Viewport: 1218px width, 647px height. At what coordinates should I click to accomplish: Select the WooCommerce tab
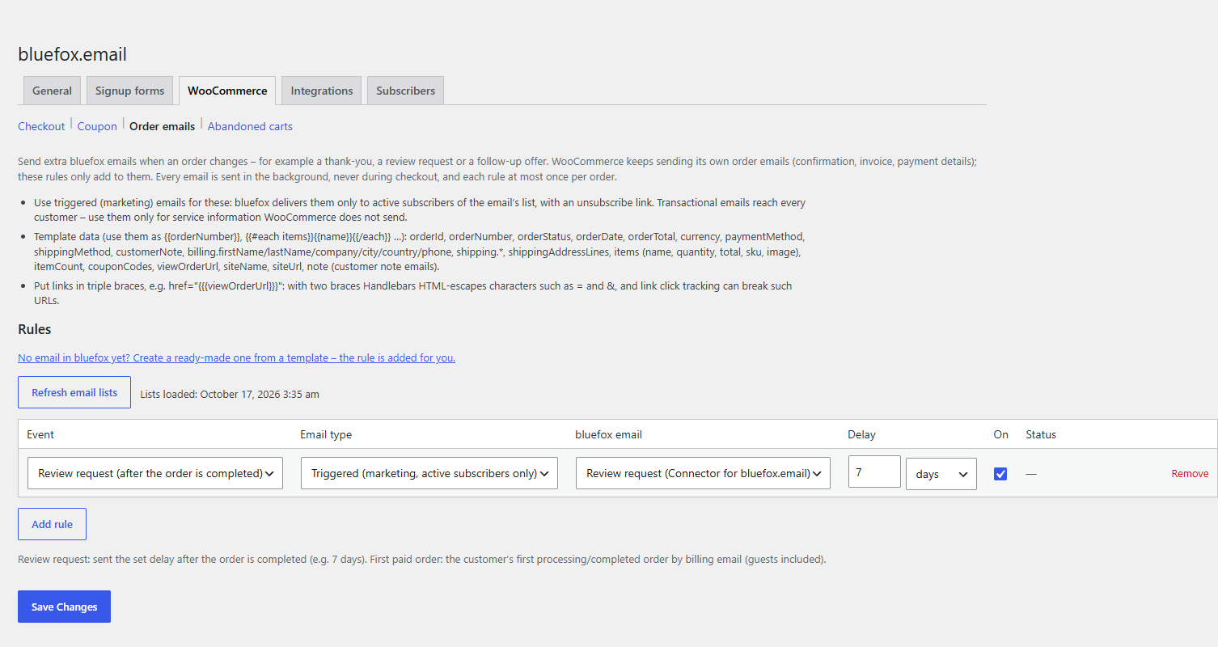tap(227, 91)
